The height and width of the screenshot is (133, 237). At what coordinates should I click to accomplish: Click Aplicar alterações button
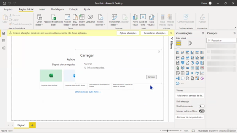tap(128, 33)
